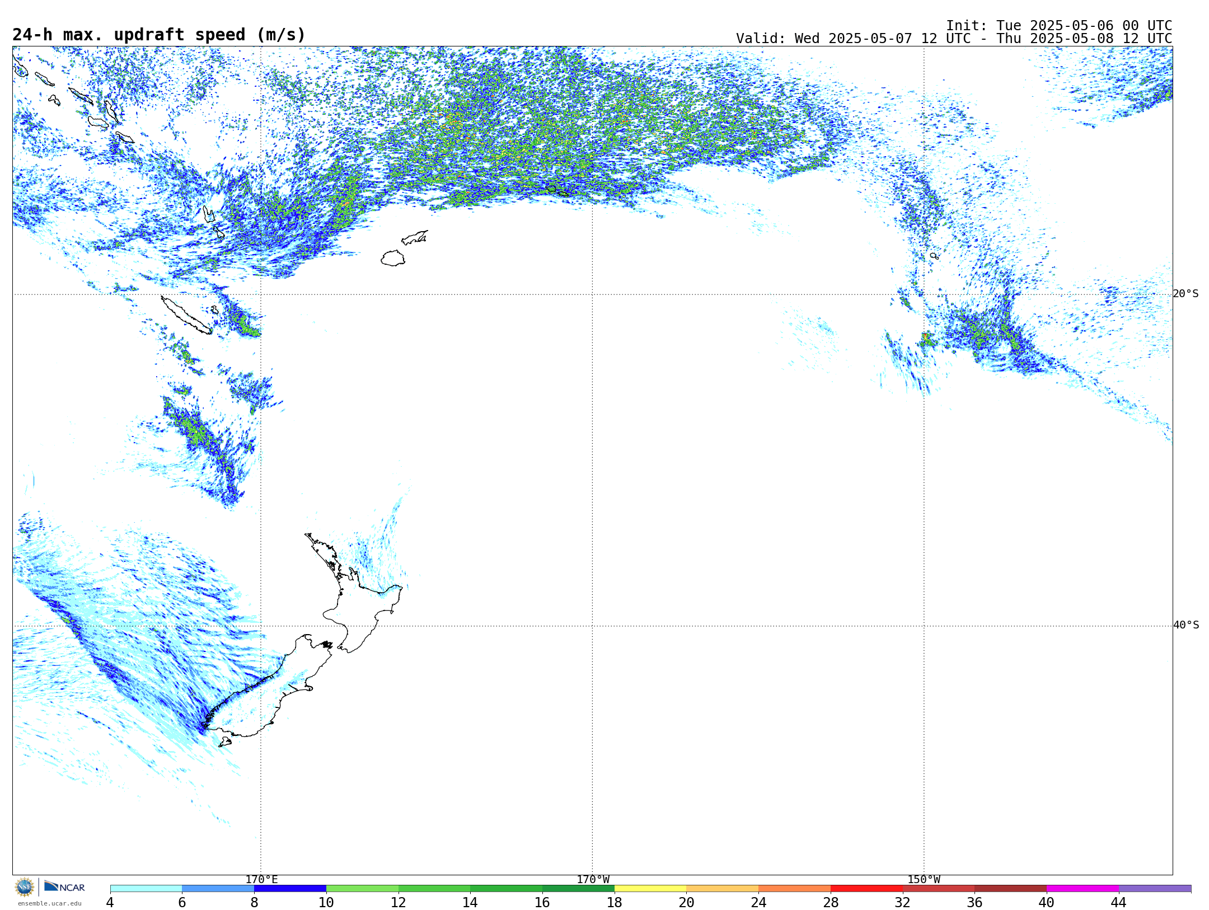1209x910 pixels.
Task: Click the 150°W longitude label
Action: [x=924, y=880]
